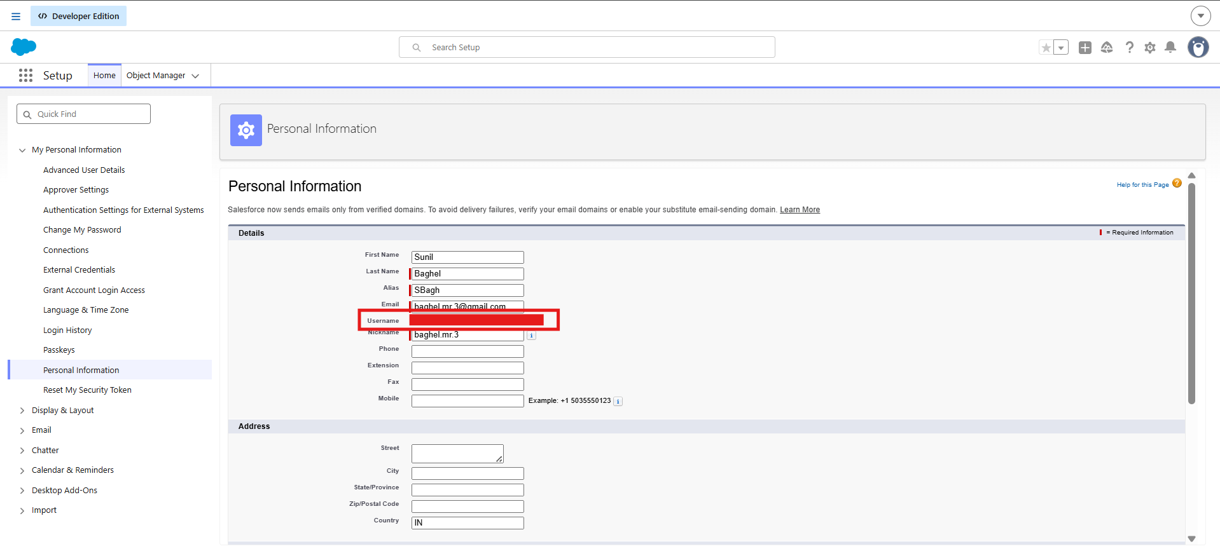Click the Mobile field

(x=468, y=400)
